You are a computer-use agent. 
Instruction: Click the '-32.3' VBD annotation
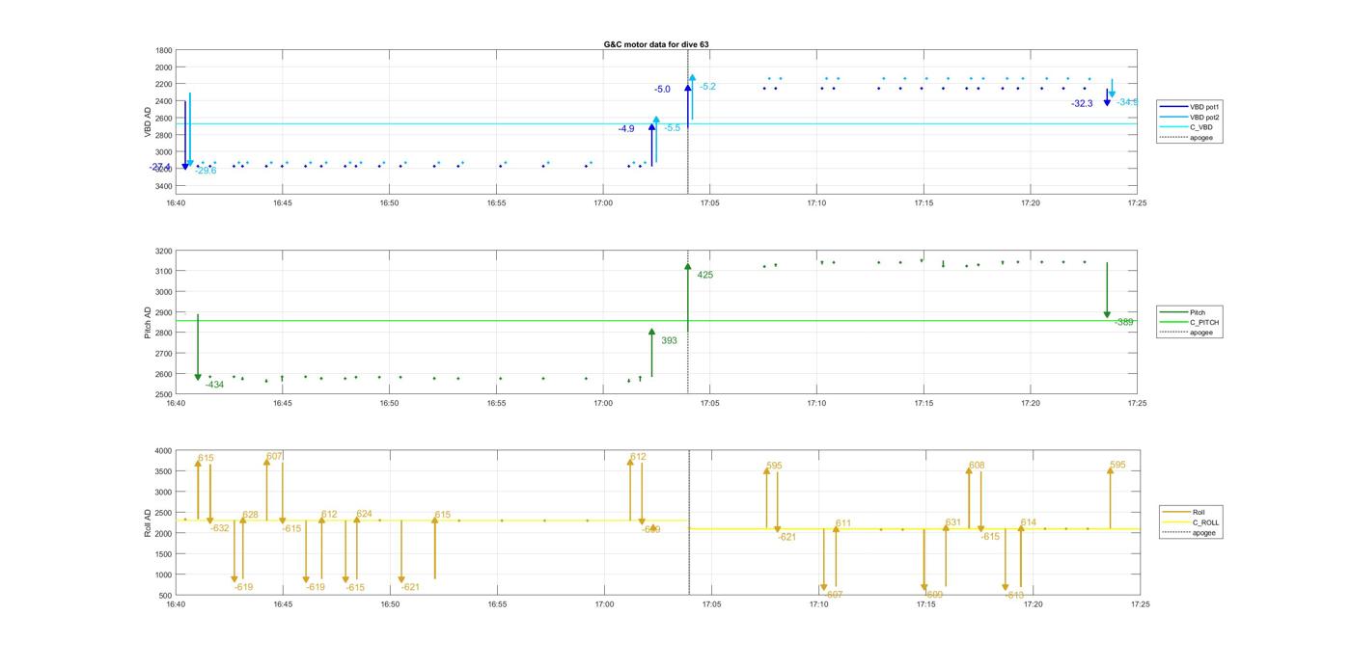point(1082,103)
